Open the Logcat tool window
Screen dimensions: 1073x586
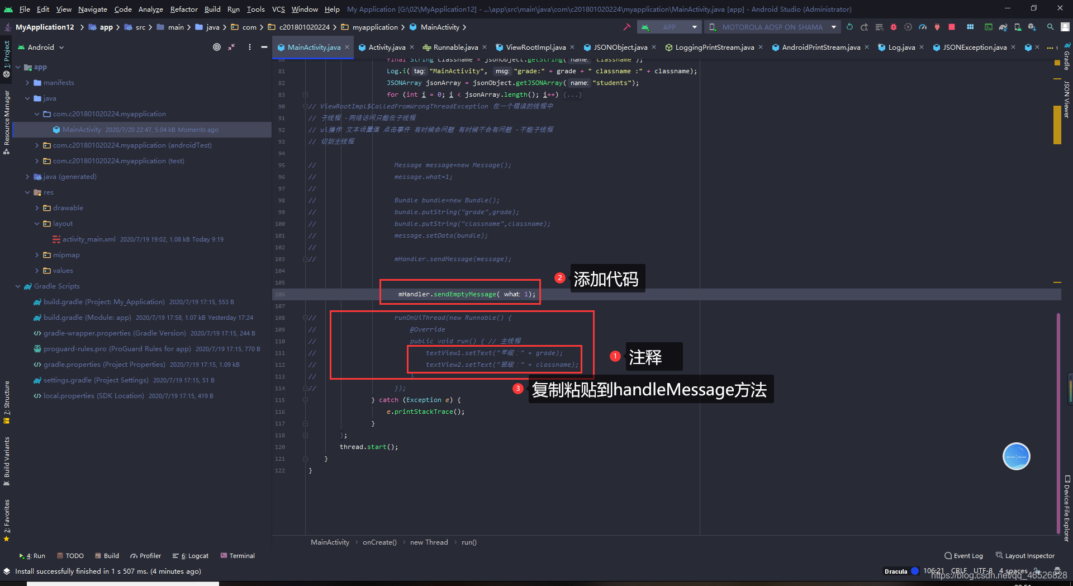(x=191, y=556)
